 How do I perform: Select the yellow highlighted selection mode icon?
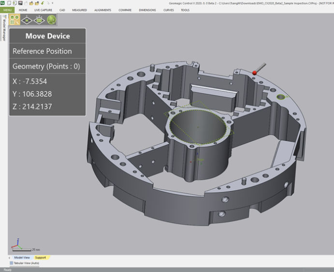click(15, 20)
